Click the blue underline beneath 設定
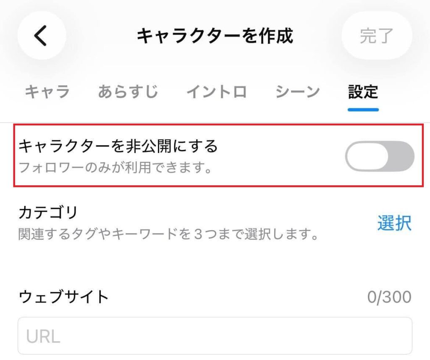 [x=363, y=110]
